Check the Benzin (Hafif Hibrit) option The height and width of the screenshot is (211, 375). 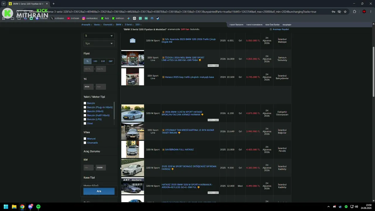click(85, 115)
